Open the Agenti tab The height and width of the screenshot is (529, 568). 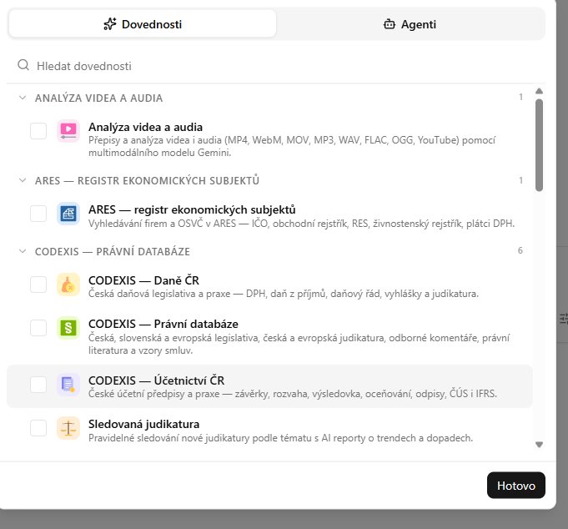pyautogui.click(x=410, y=24)
